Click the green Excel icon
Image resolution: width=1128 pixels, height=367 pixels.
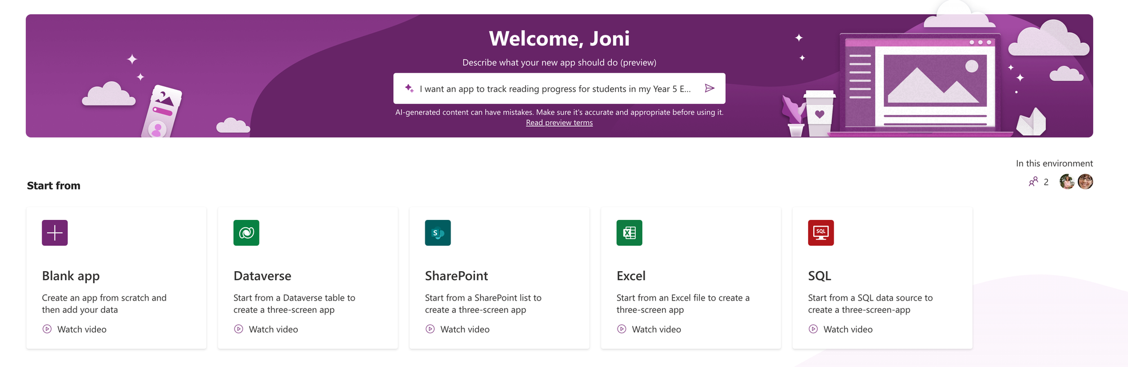point(629,233)
